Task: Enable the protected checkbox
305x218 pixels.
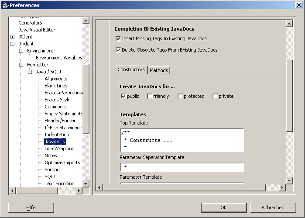Action: (x=180, y=96)
